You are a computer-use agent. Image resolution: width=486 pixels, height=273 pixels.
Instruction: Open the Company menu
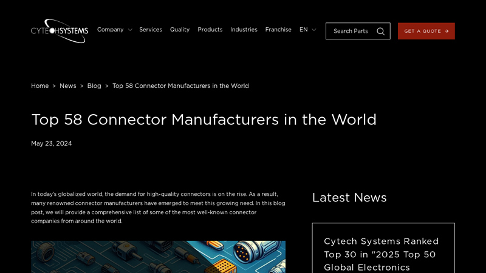coord(111,30)
